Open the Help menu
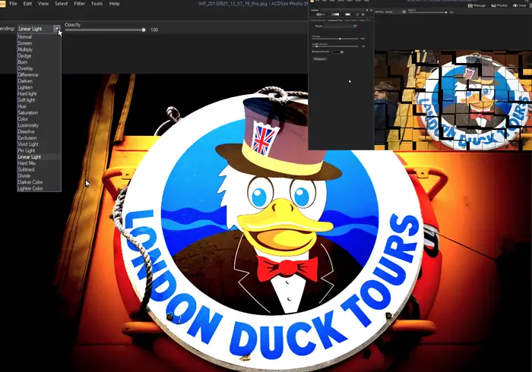 pyautogui.click(x=114, y=4)
